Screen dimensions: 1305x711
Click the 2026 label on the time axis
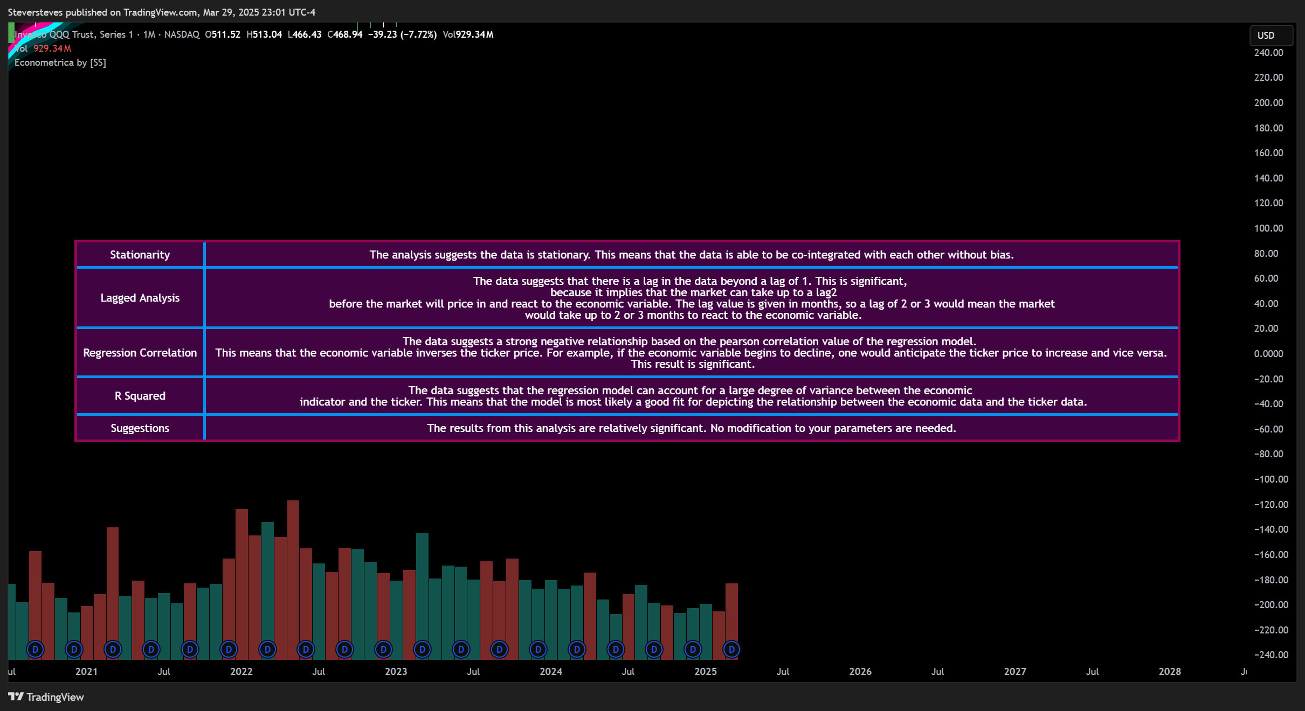[860, 672]
